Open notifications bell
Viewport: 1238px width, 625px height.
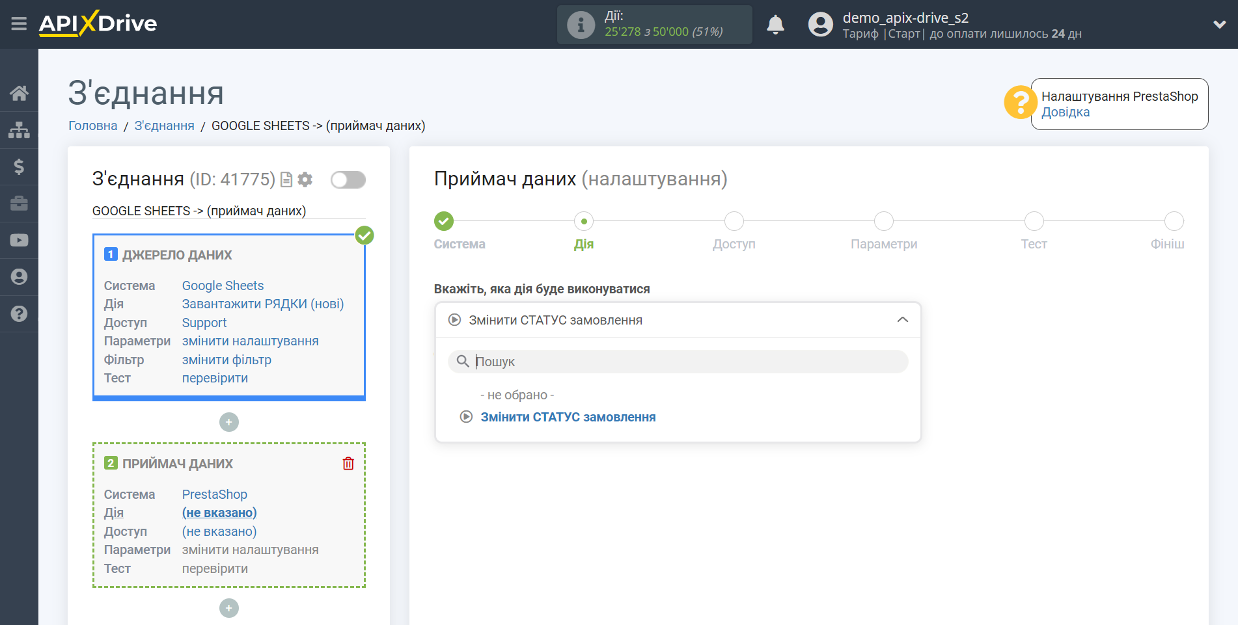[775, 25]
